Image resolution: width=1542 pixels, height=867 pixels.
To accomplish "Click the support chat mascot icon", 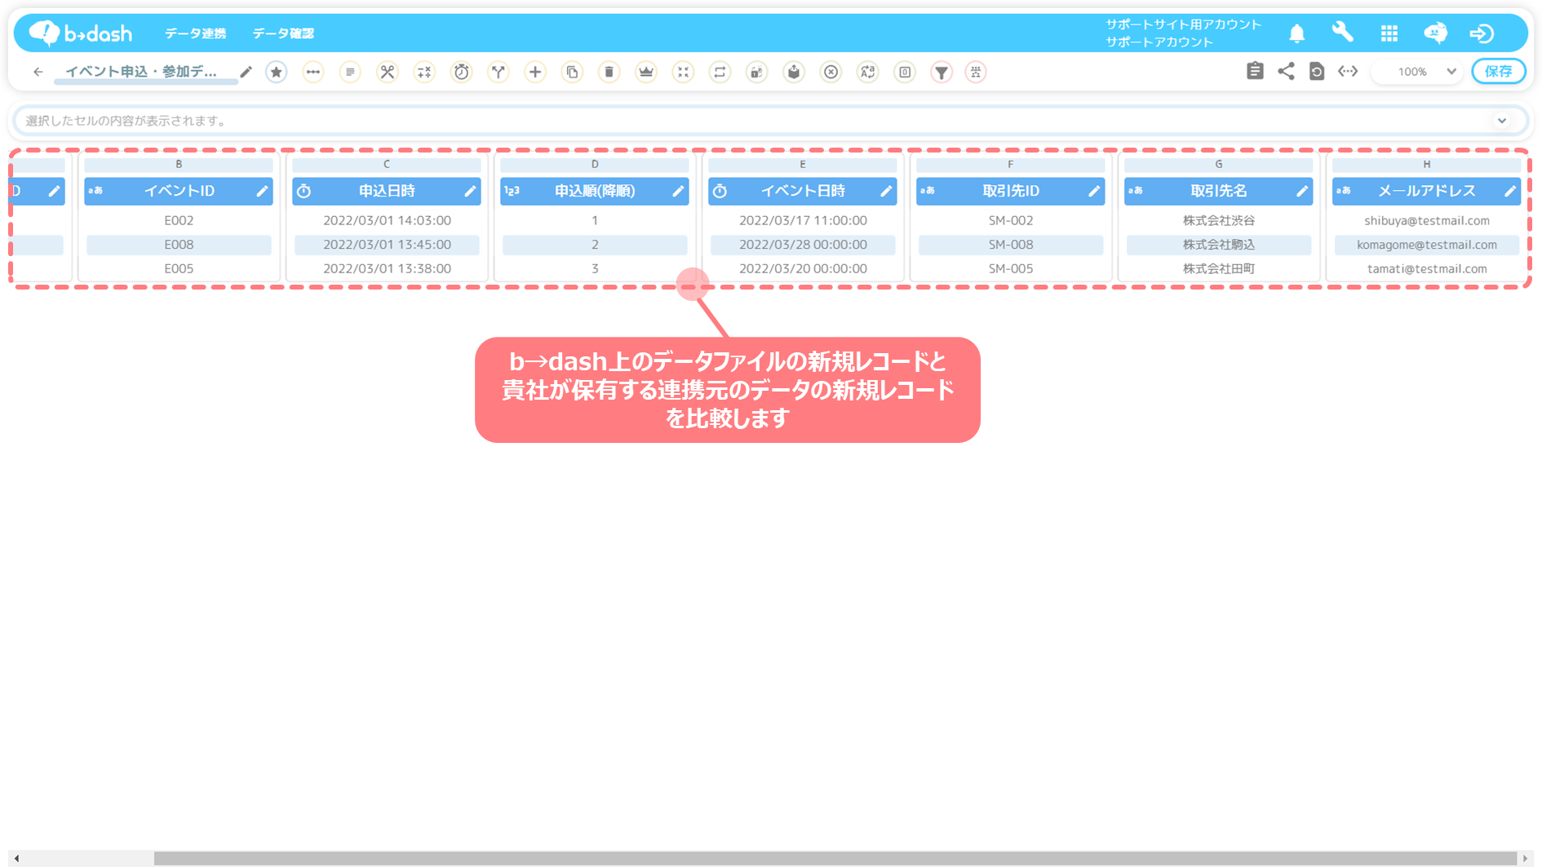I will (1435, 33).
